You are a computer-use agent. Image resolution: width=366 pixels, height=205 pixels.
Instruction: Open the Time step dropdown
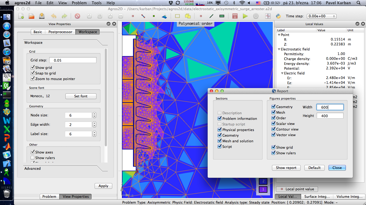click(x=322, y=16)
